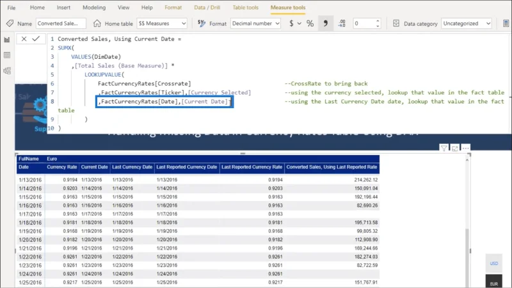Select the 1/20/2016 Date row cell
Screen dimensions: 512x288
click(30, 239)
